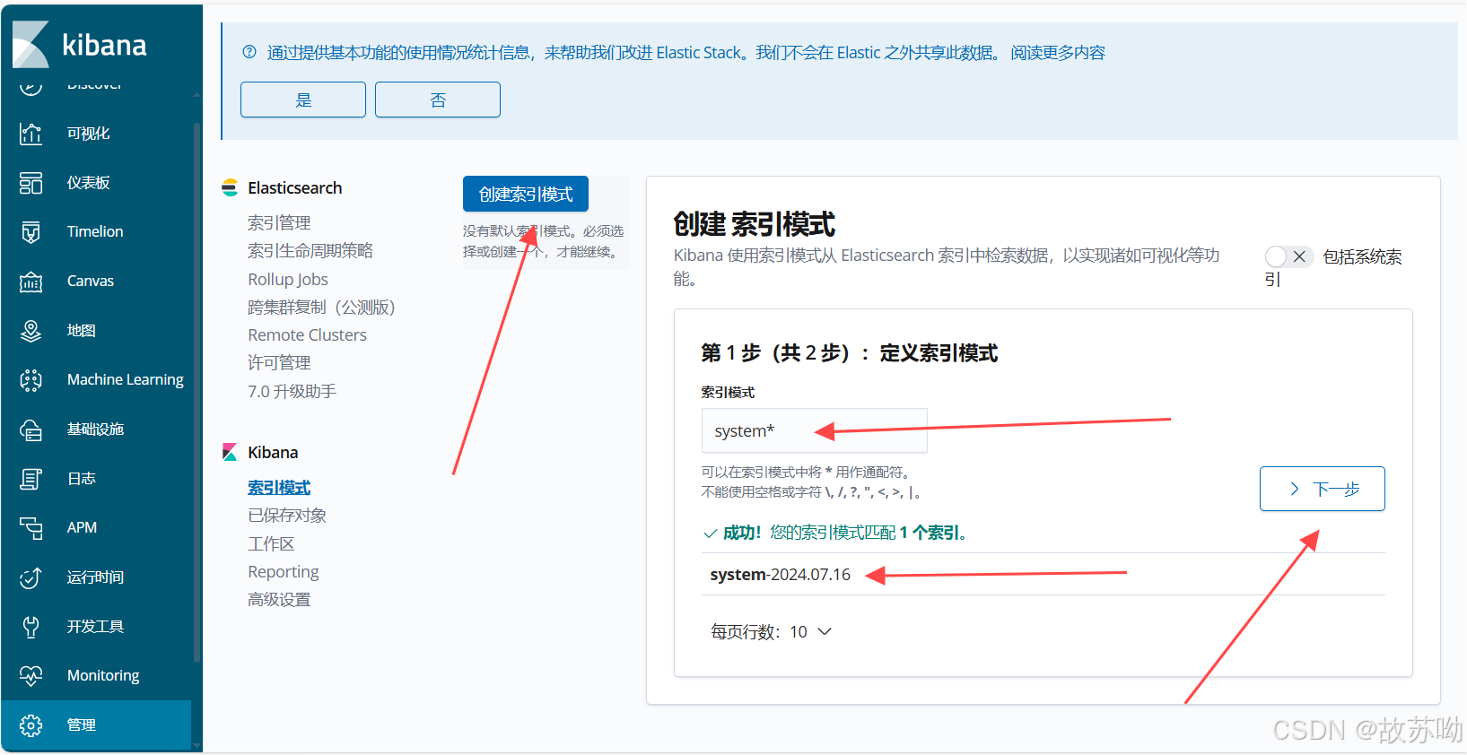The image size is (1467, 755).
Task: Open the 跨集群复制 (公测版) link
Action: [321, 308]
